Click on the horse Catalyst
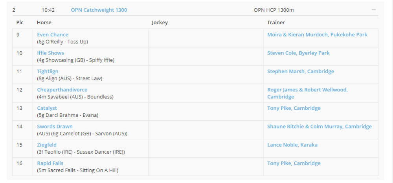Viewport: 393px width, 183px height. 47,108
